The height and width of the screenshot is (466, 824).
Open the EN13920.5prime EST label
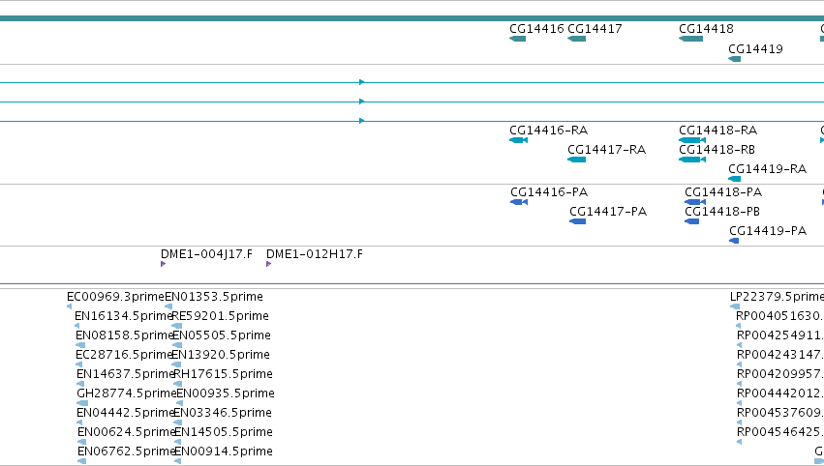(x=221, y=355)
